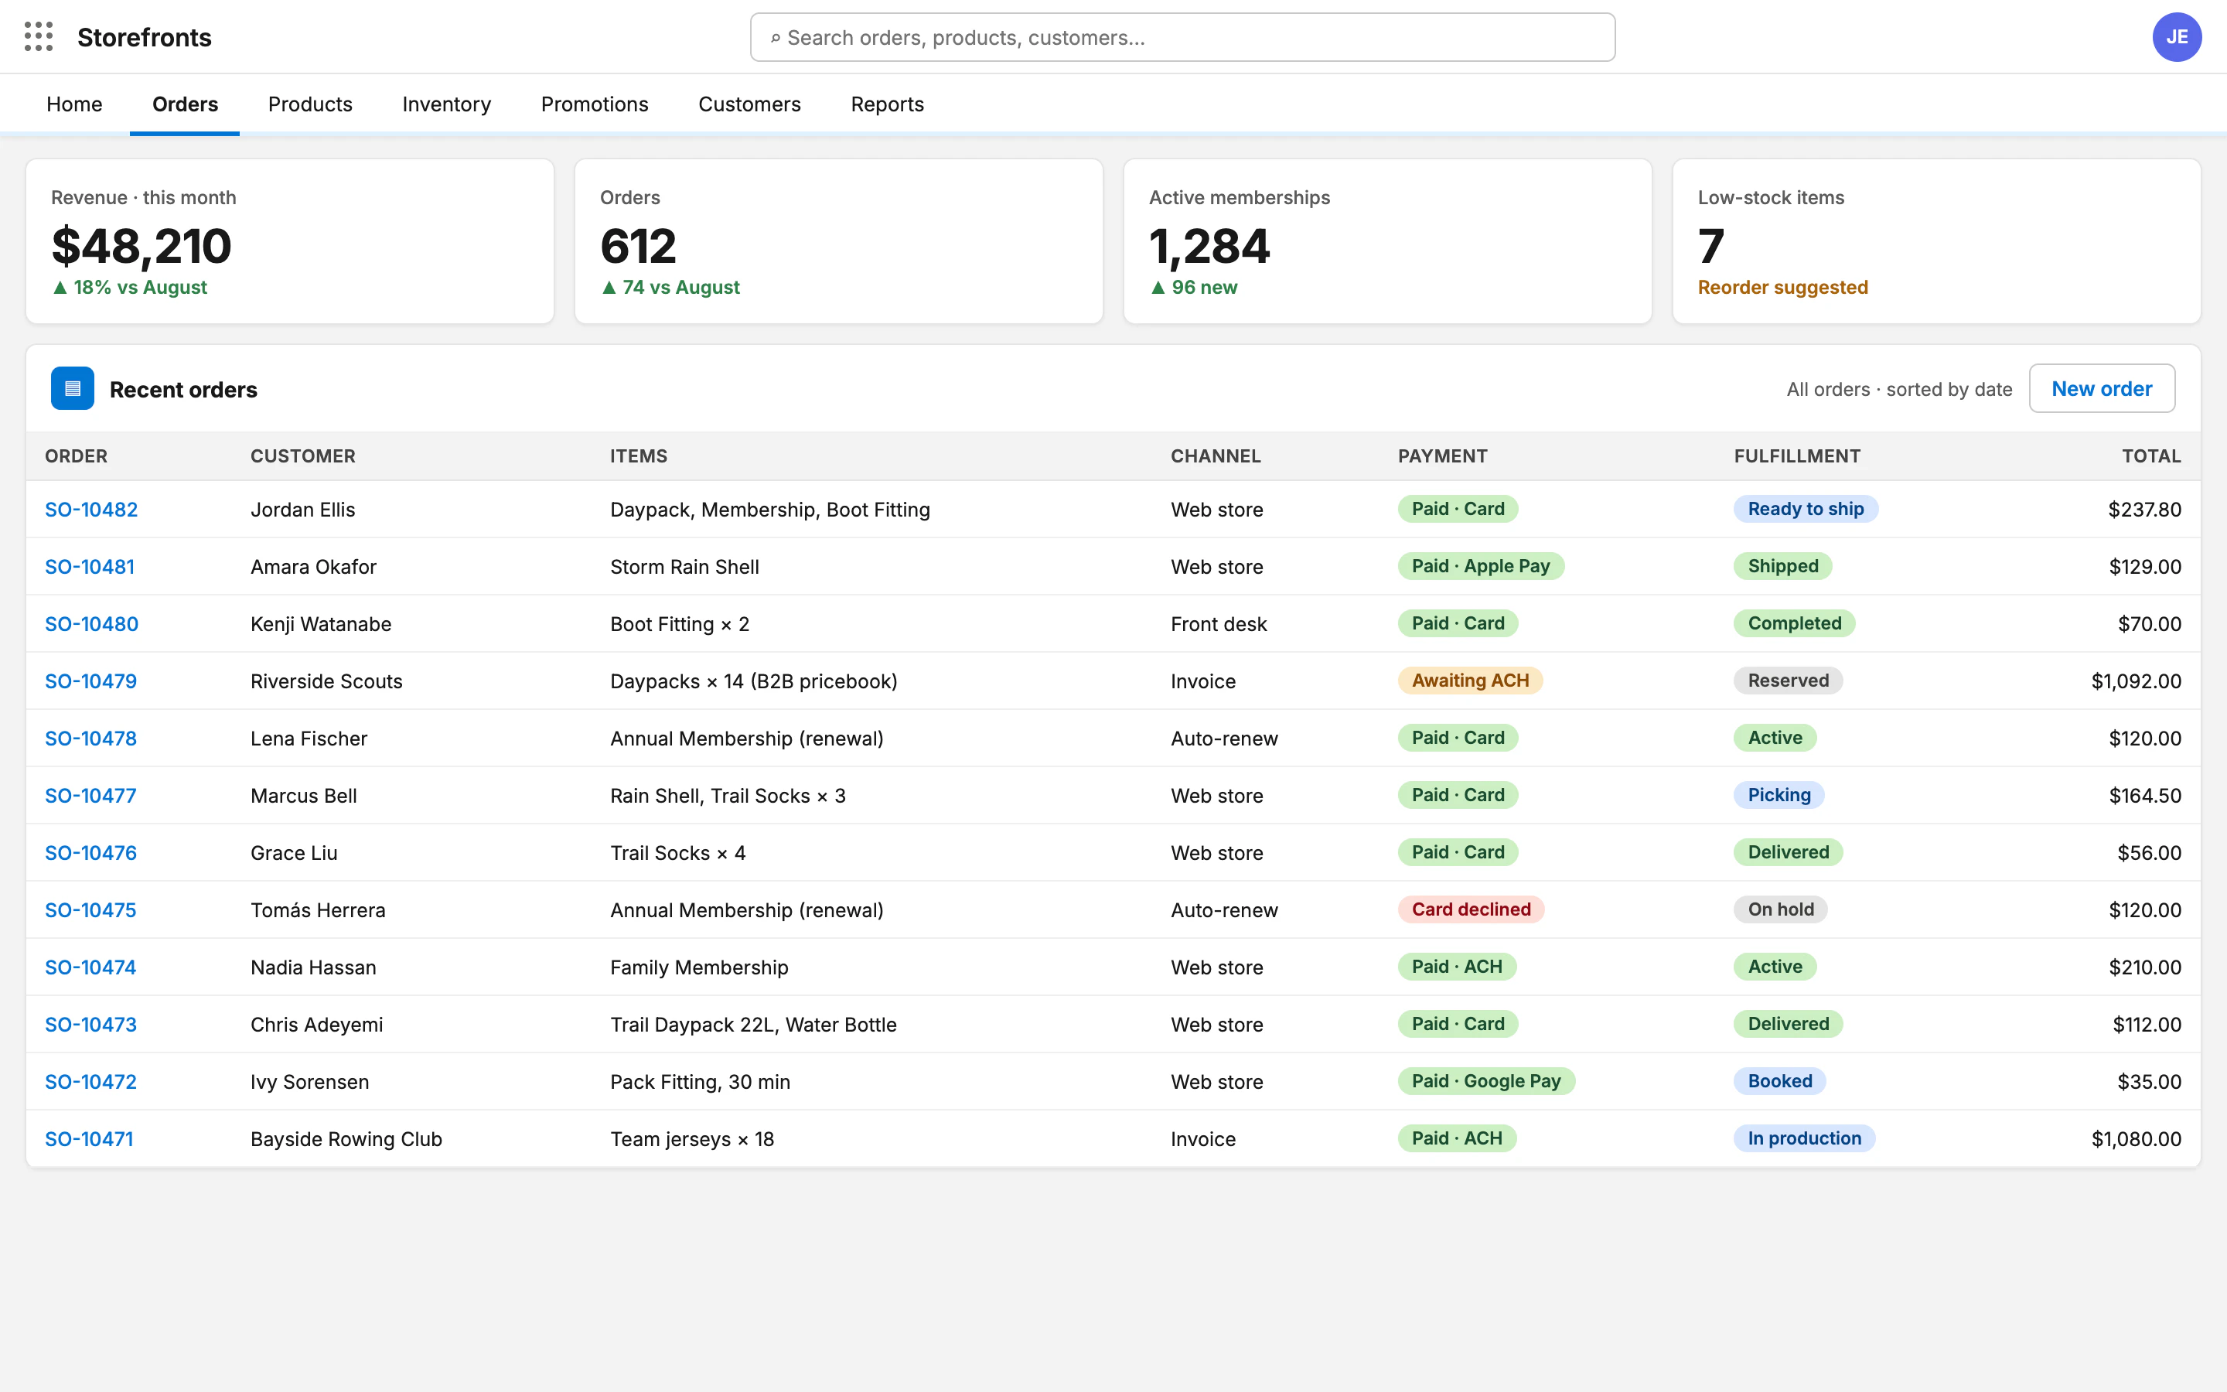Open the Products tab
This screenshot has height=1392, width=2227.
click(x=310, y=104)
